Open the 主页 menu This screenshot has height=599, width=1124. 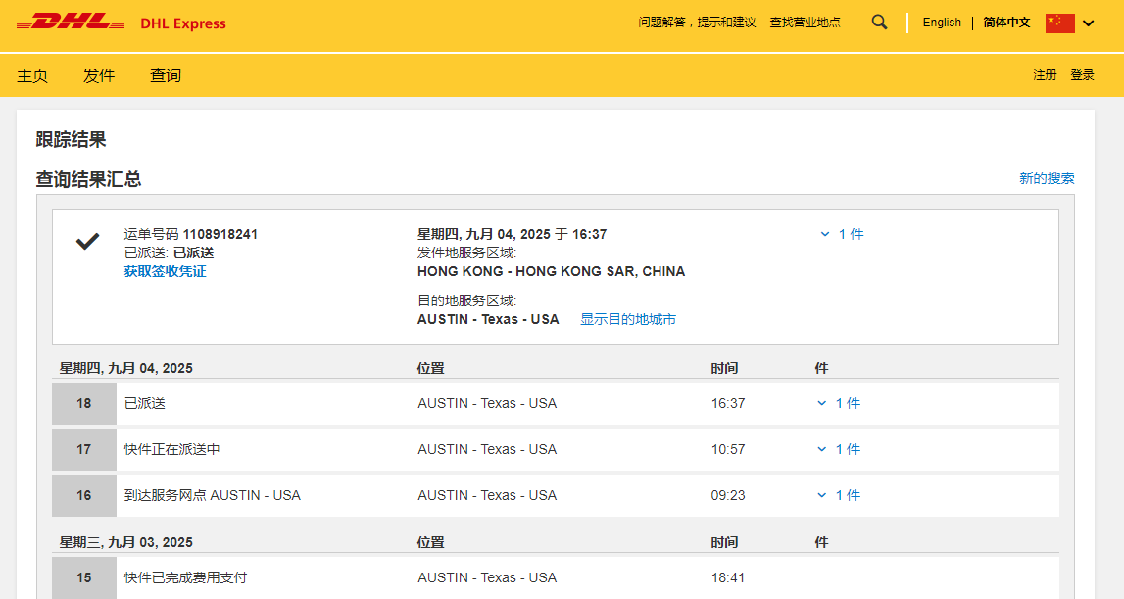pos(32,75)
